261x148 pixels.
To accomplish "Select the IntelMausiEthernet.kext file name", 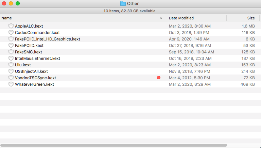I will pyautogui.click(x=37, y=58).
